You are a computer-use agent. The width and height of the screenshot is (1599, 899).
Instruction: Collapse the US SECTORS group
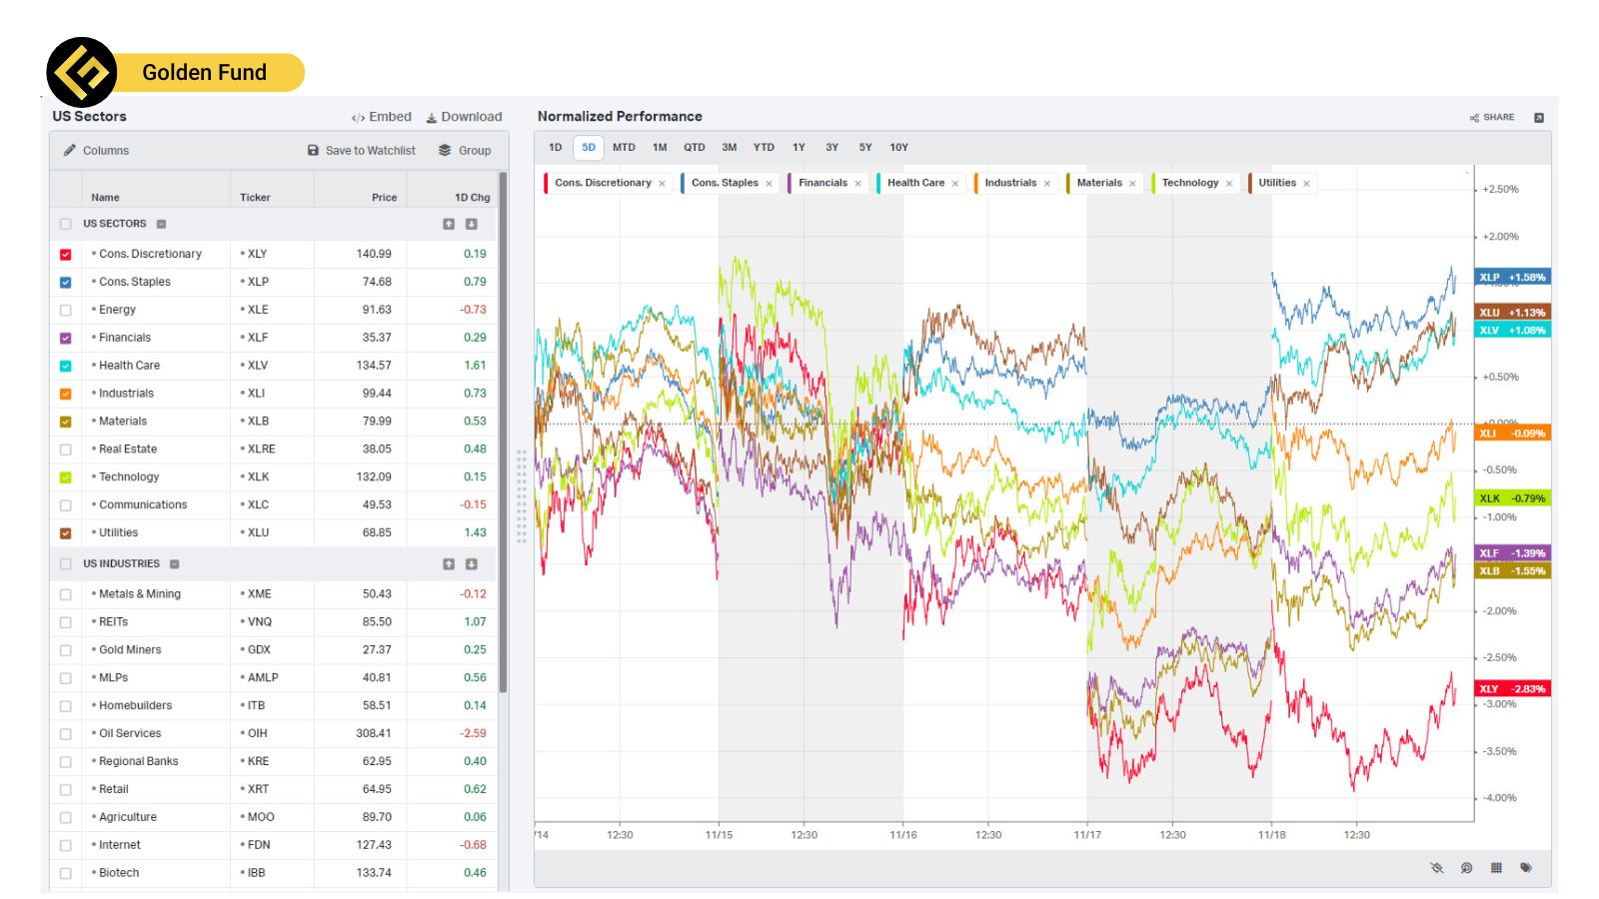162,225
